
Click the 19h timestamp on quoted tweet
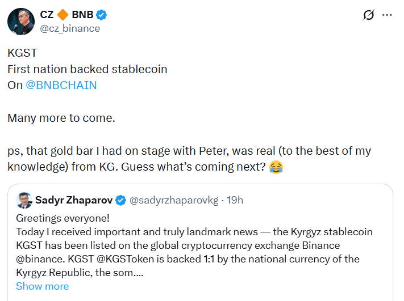click(235, 200)
